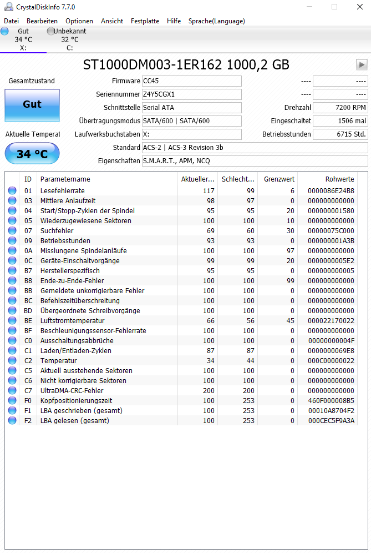Click the Seriennummer field Z4Y5CGX1
The image size is (371, 553).
pyautogui.click(x=192, y=94)
